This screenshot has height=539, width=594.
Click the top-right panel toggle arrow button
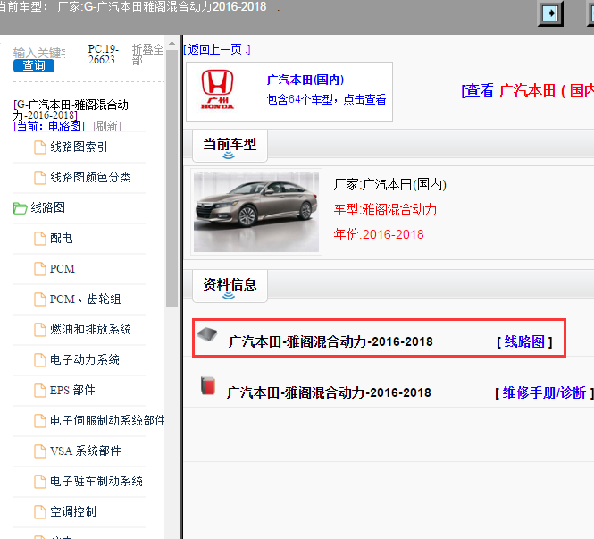pos(550,14)
